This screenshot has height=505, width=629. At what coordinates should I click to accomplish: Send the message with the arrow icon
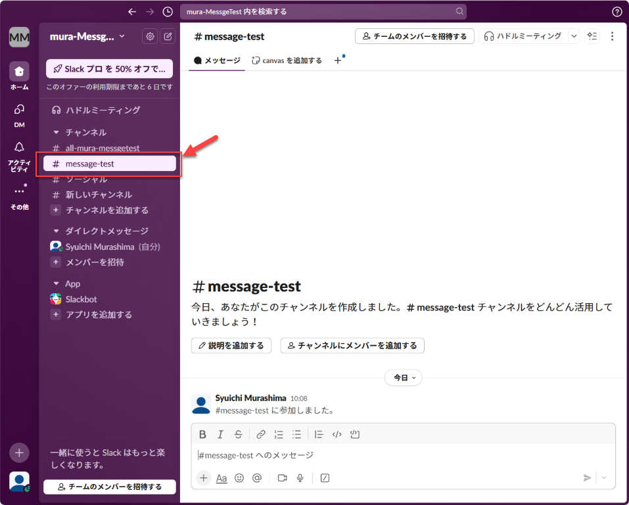tap(587, 477)
